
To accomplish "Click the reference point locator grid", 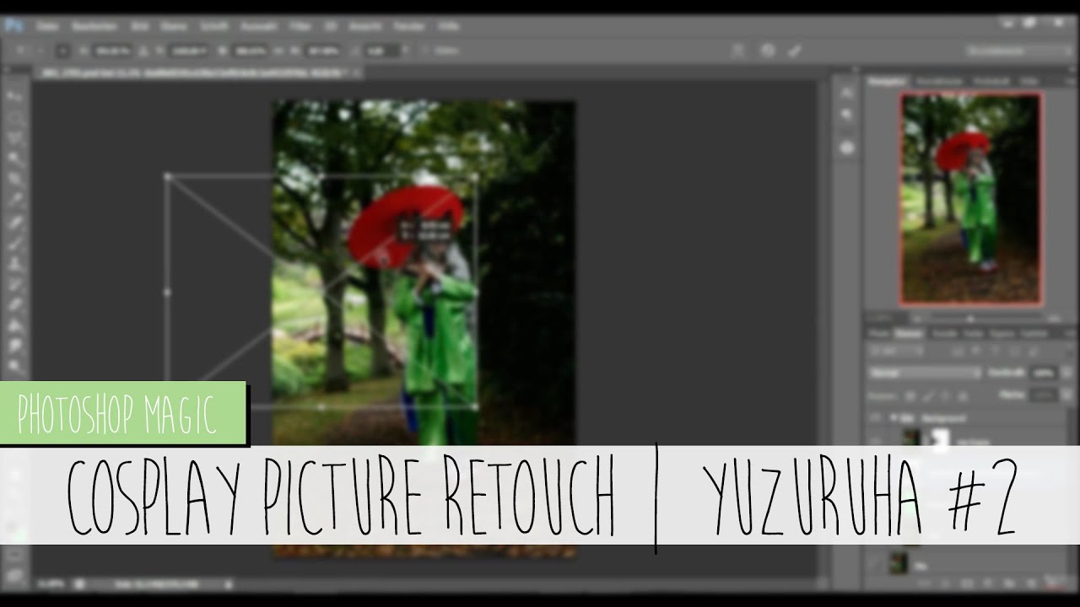I will point(62,51).
